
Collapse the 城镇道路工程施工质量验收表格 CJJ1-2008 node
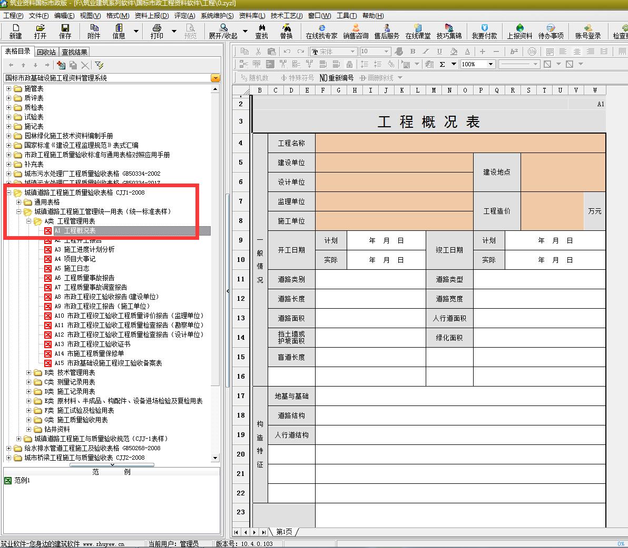(9, 193)
